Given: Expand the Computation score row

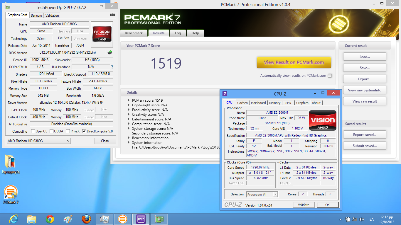Looking at the screenshot, I should pos(129,124).
